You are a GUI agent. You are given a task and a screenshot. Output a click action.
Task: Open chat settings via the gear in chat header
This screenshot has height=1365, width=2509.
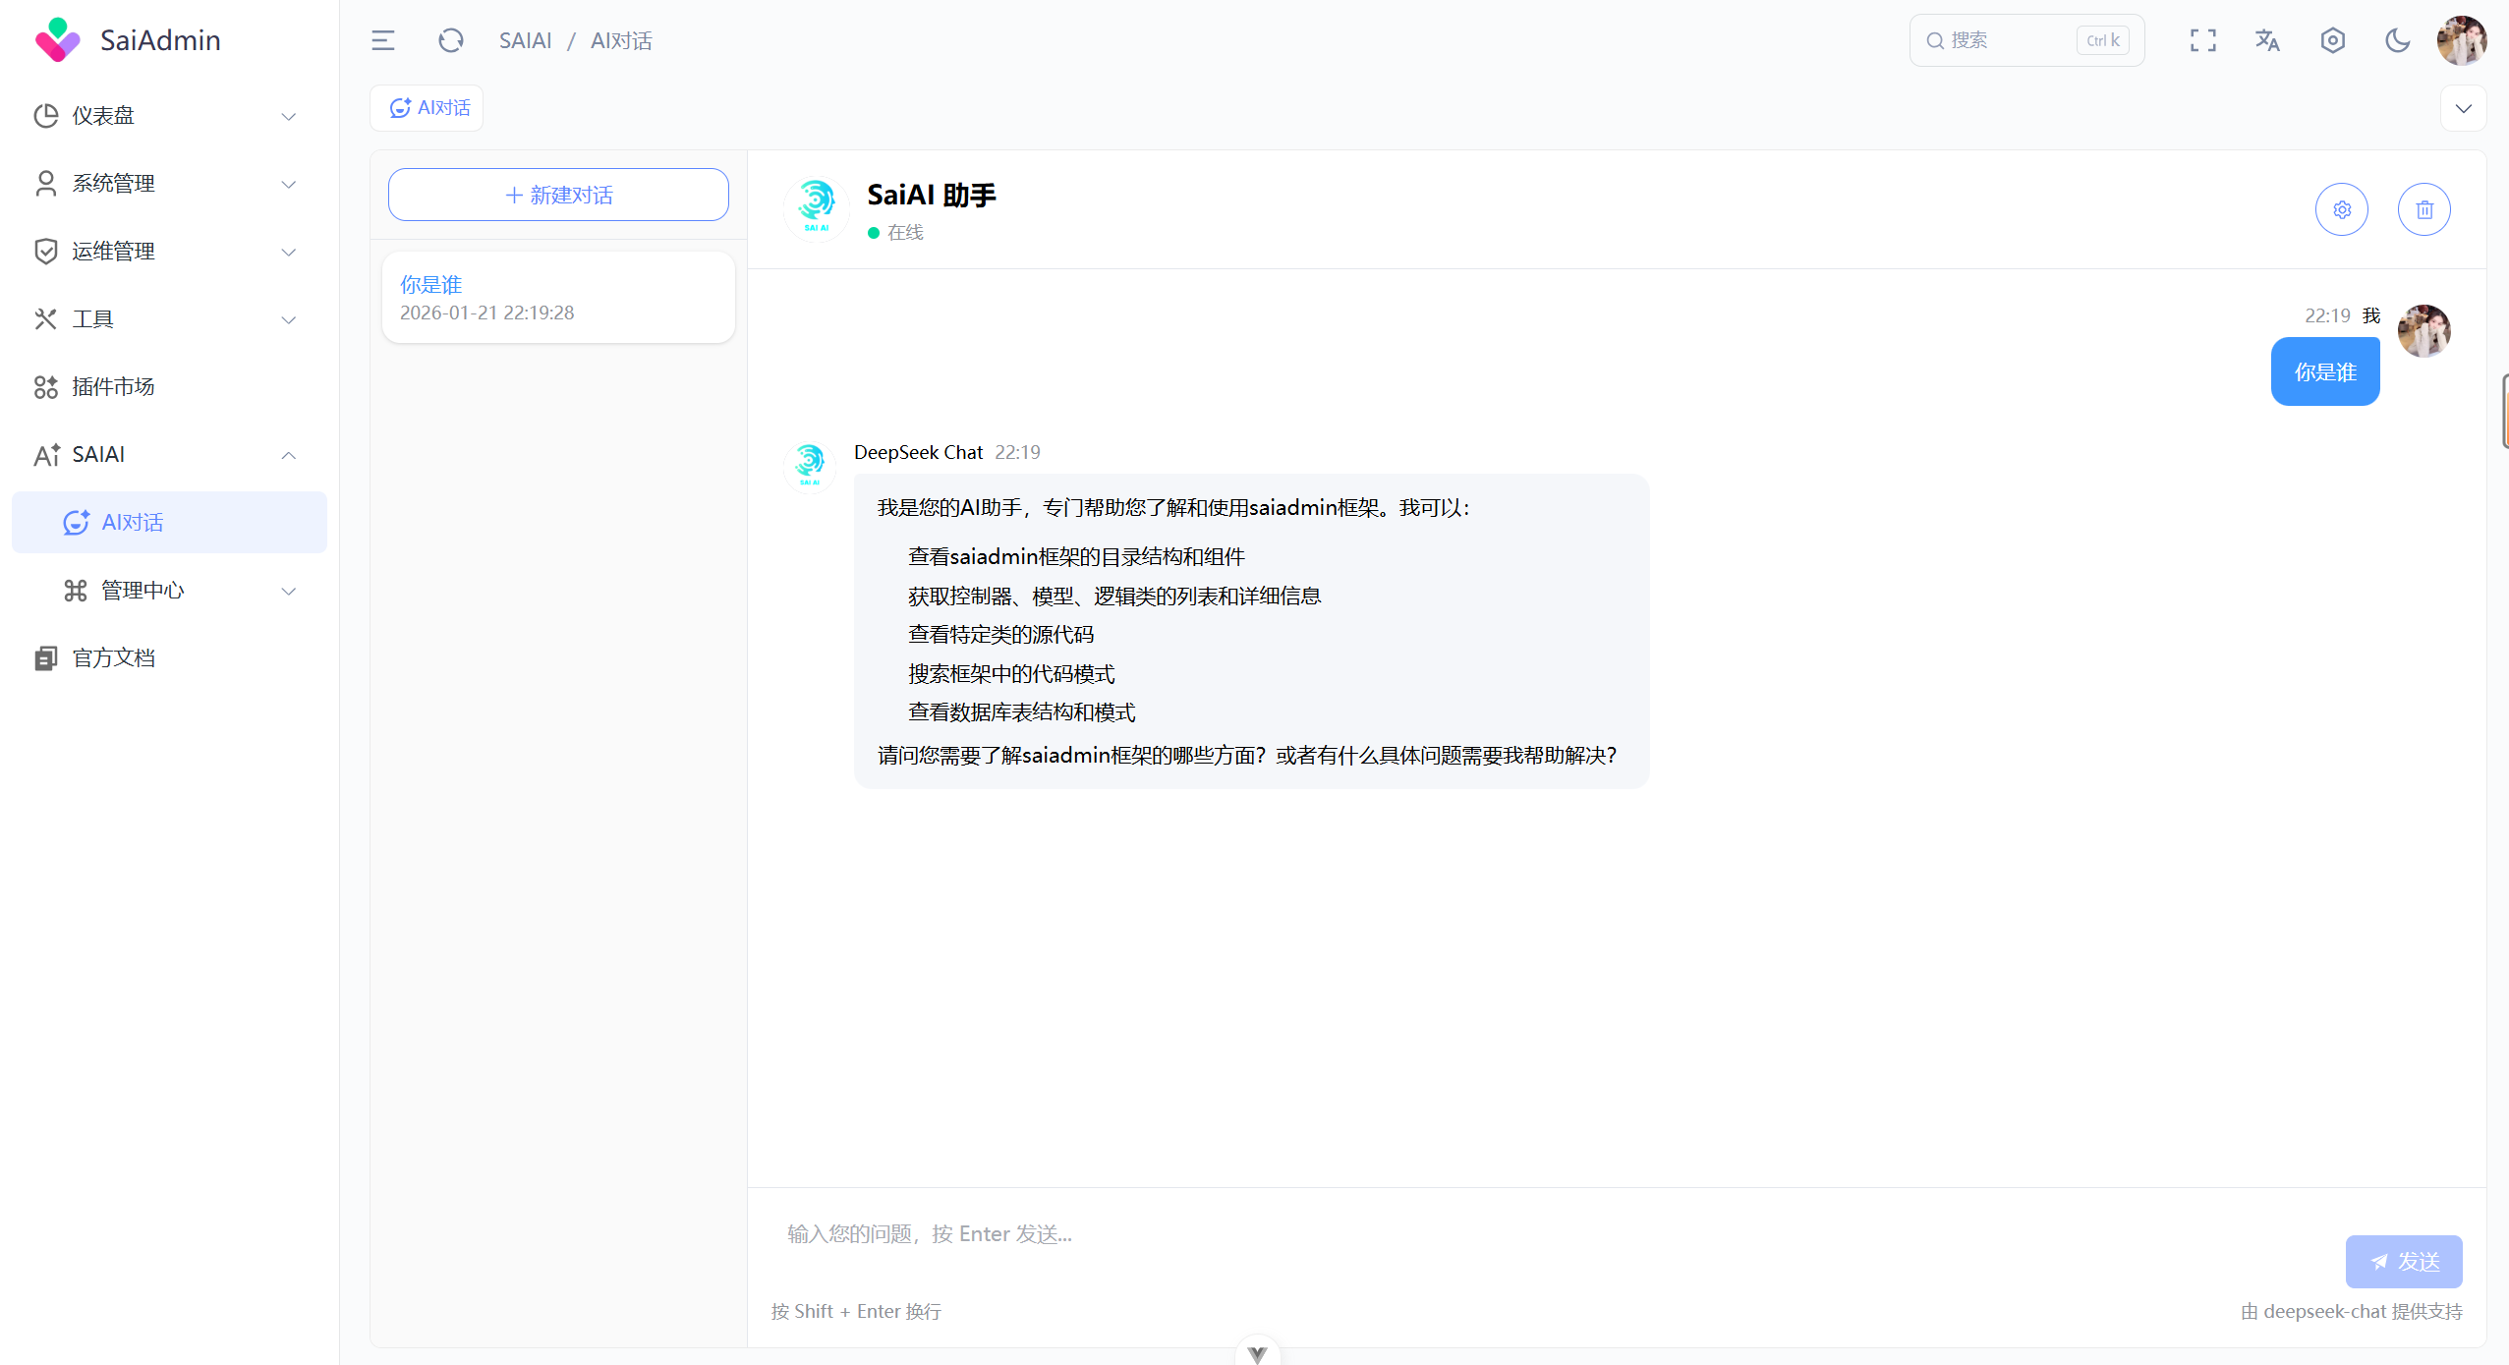2341,208
